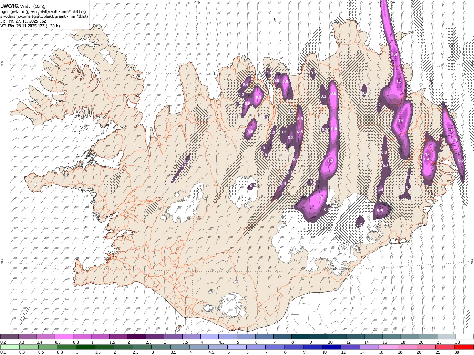Pick the red 25 swatch in lower legend row
This screenshot has width=474, height=355.
click(x=445, y=347)
